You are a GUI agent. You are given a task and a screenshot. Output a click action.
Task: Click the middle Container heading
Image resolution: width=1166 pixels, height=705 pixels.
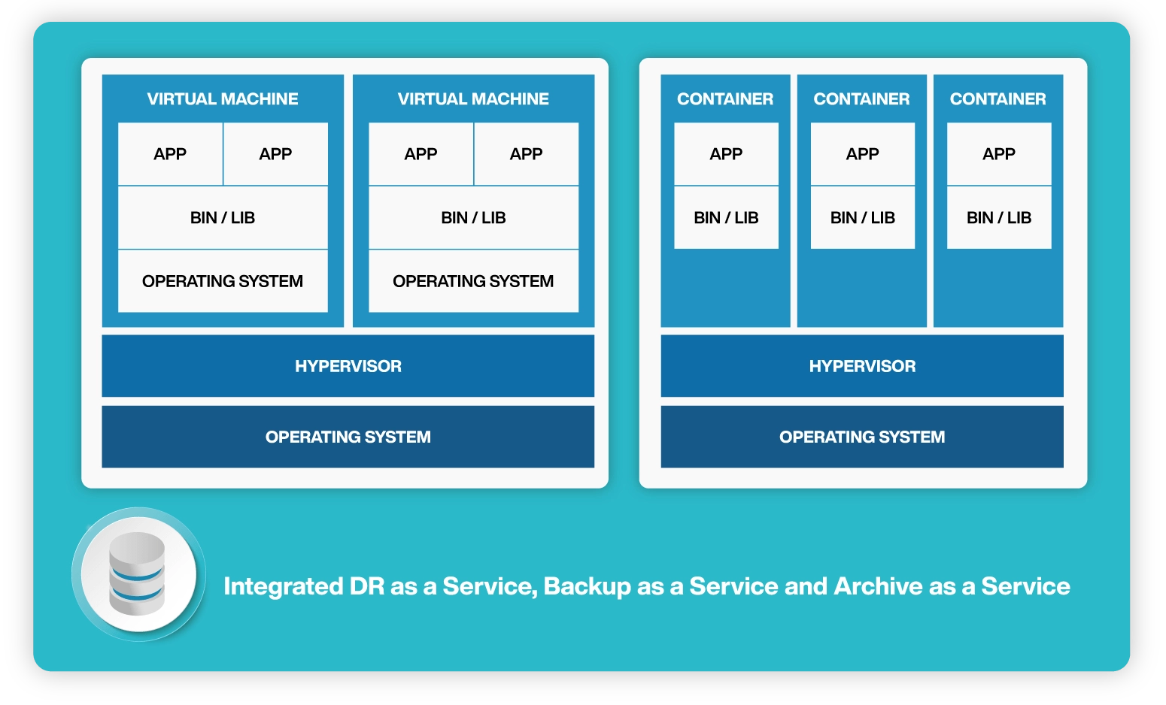(x=861, y=99)
